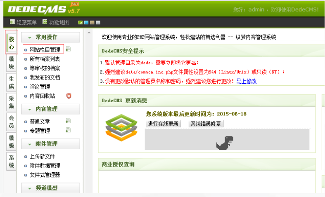Open 普通文章 list
The height and width of the screenshot is (197, 325).
point(40,122)
